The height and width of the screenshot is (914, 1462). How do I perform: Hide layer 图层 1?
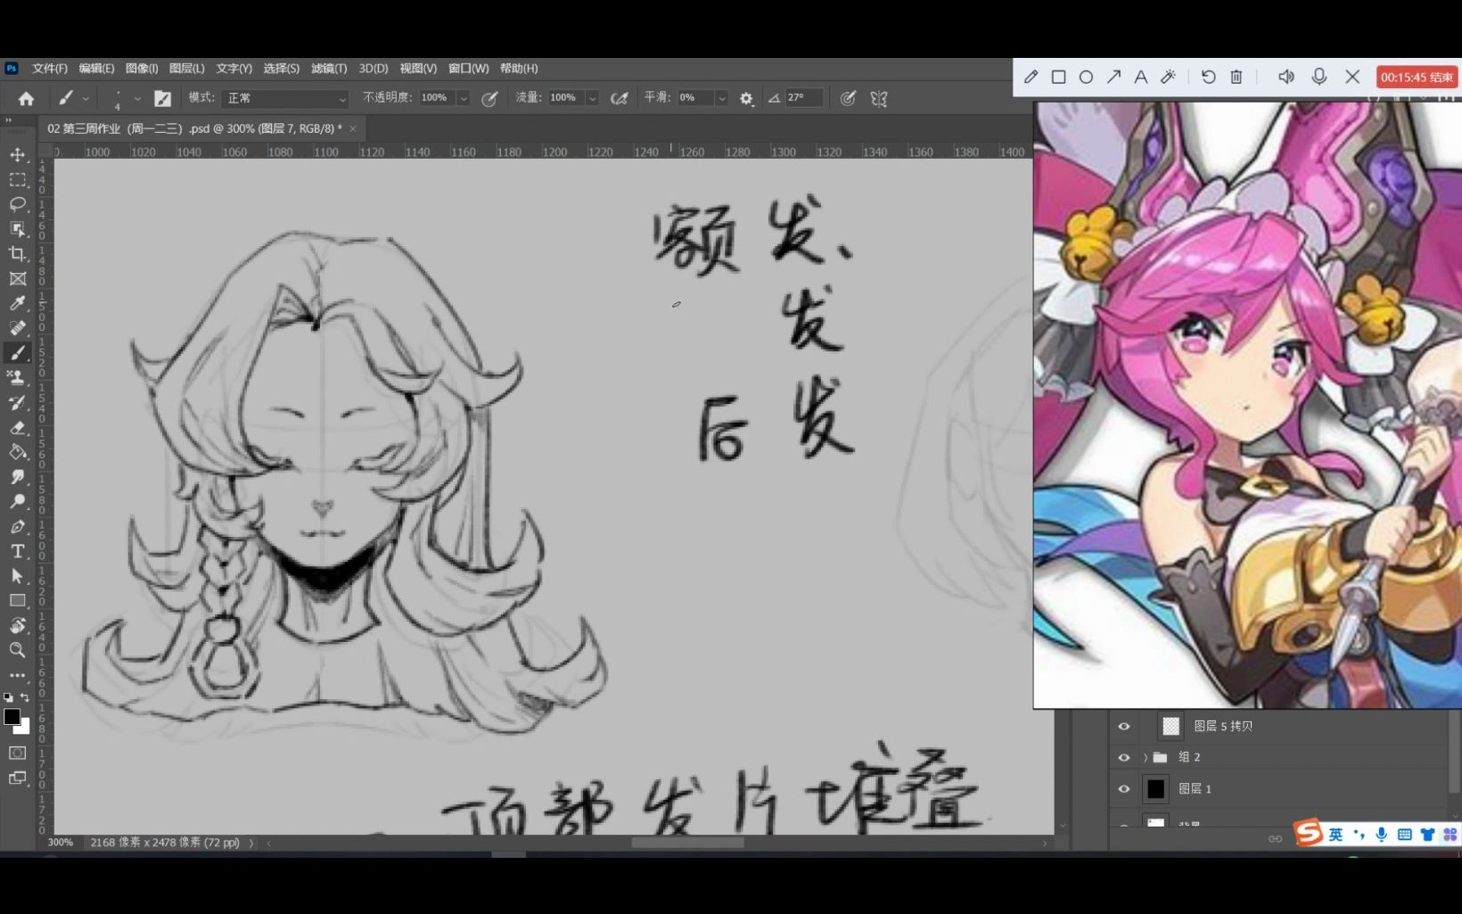1123,788
